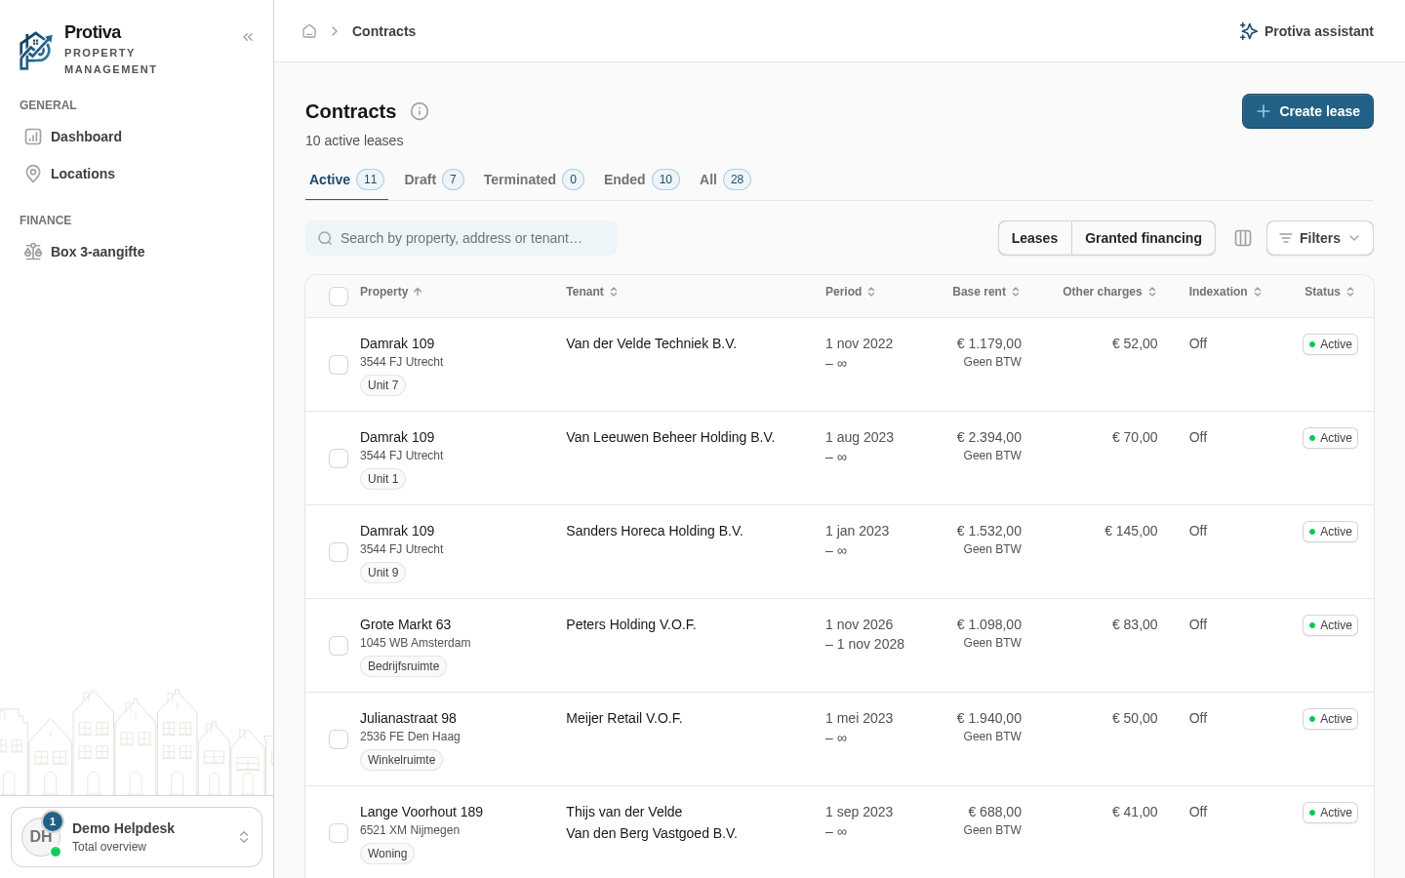Go to Contracts breadcrumb
The height and width of the screenshot is (878, 1405).
coord(383,31)
